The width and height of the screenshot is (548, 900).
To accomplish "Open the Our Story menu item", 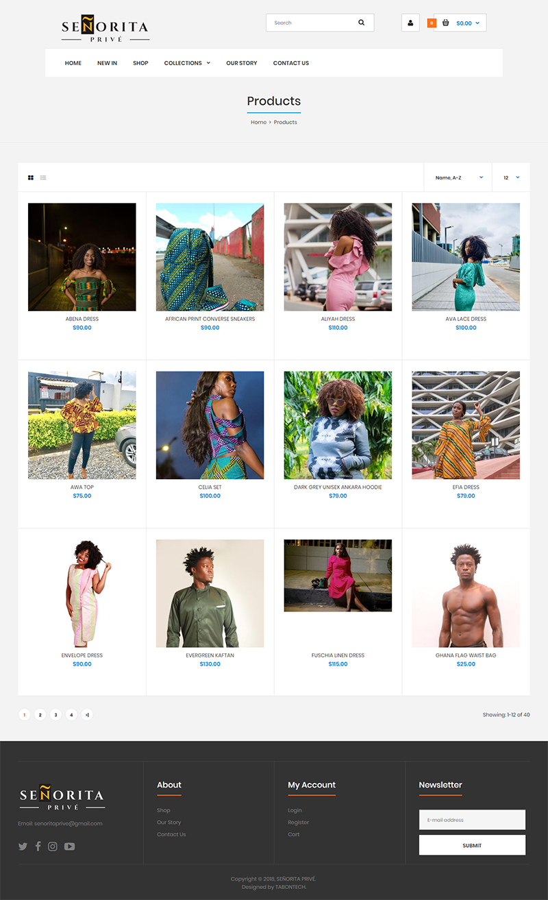I will click(x=242, y=63).
